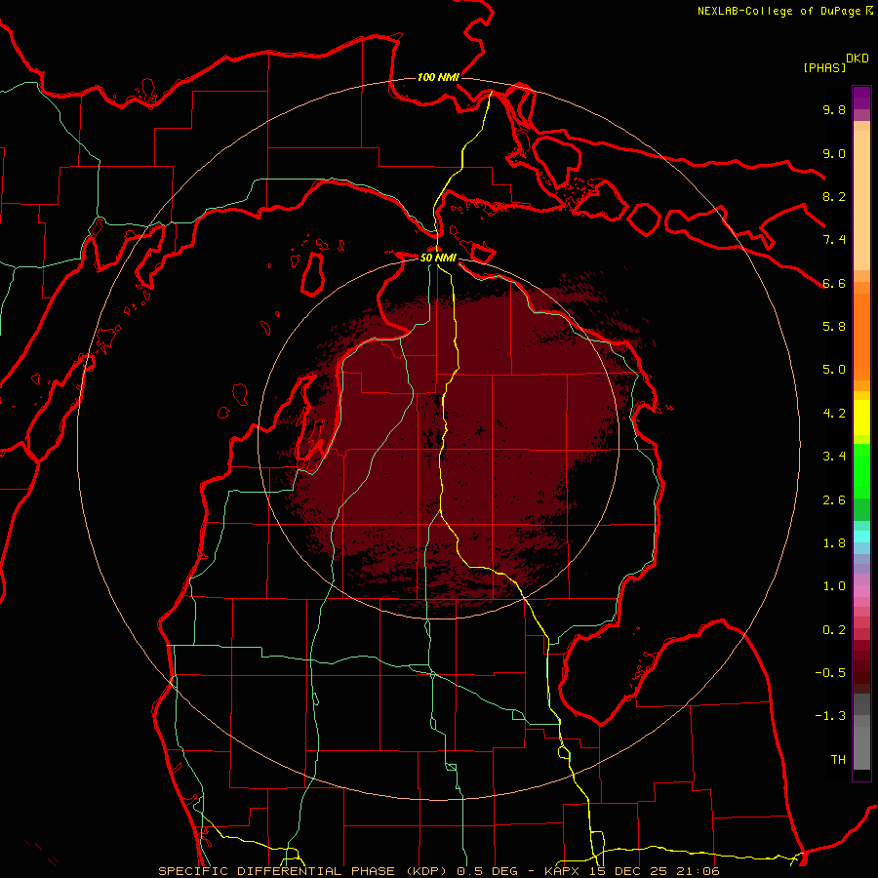Image resolution: width=878 pixels, height=878 pixels.
Task: Click the TH threshold label
Action: [838, 760]
